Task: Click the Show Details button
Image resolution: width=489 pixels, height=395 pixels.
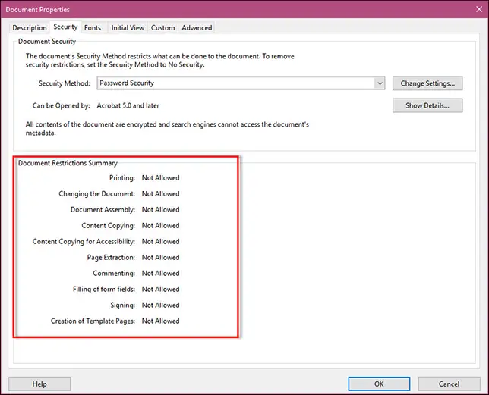Action: (x=427, y=105)
